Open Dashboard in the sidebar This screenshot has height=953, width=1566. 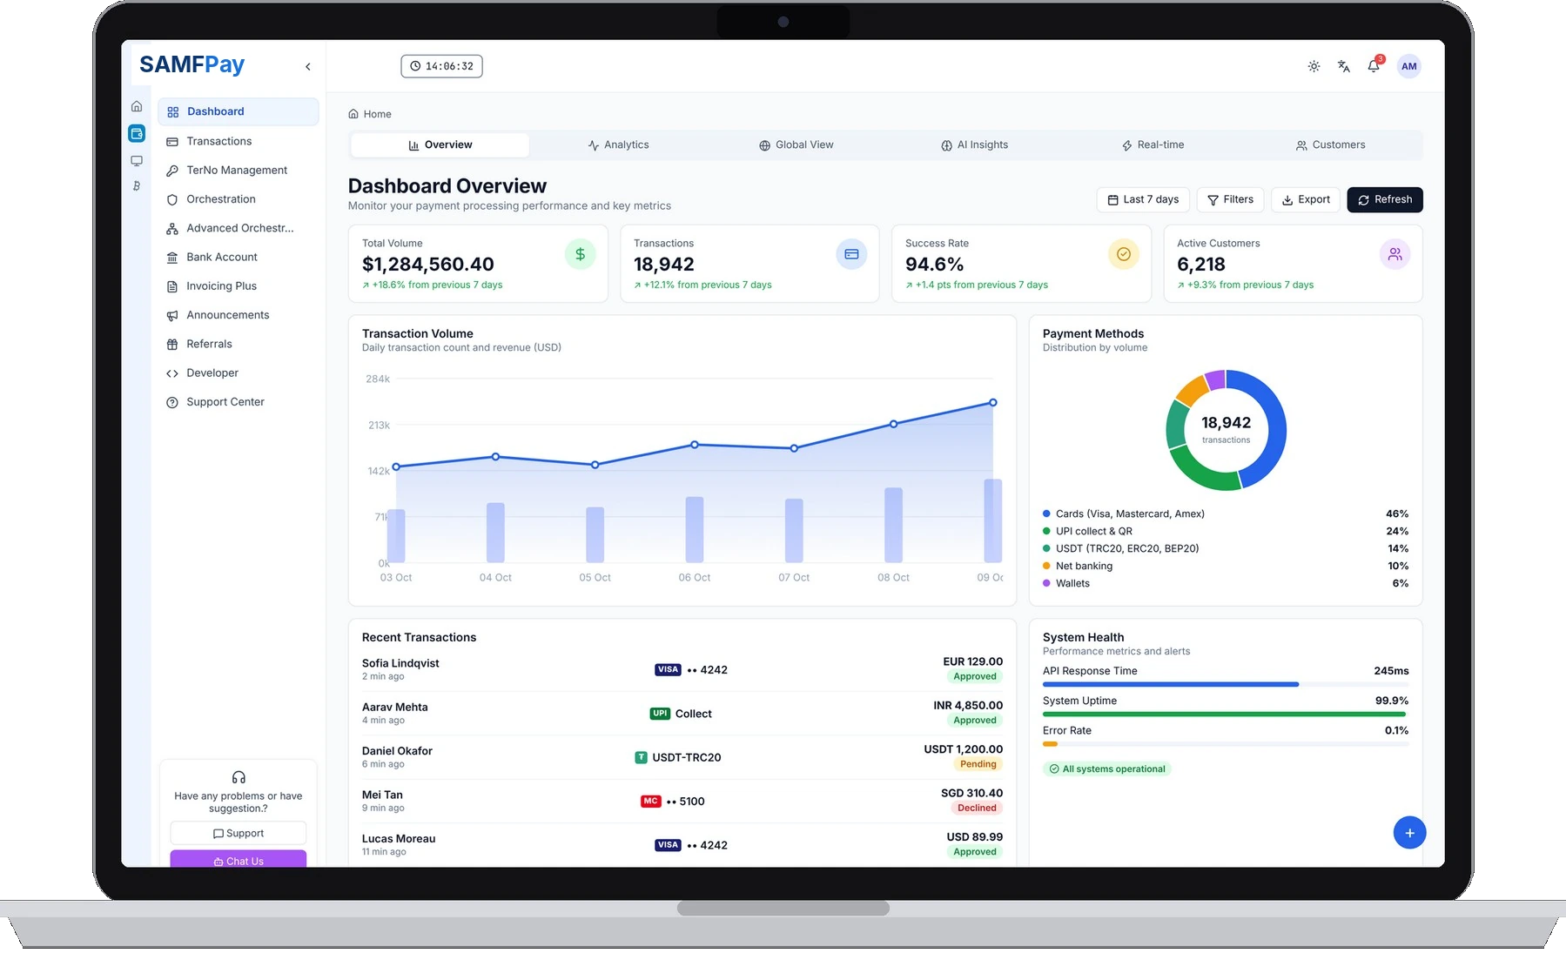(239, 111)
